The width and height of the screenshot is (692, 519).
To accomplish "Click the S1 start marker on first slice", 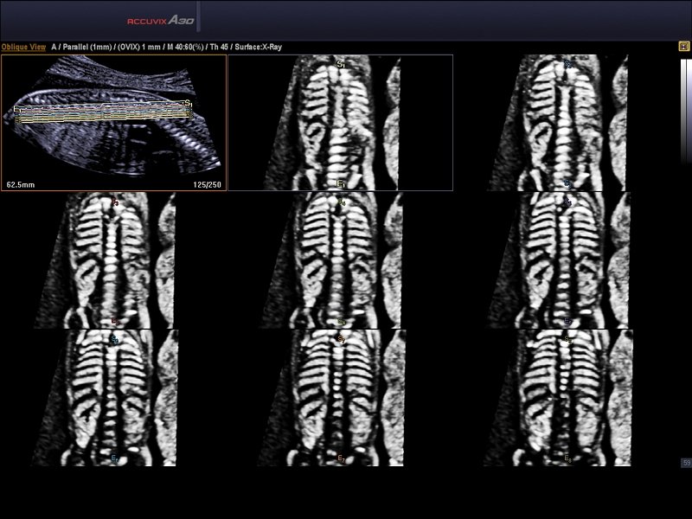I will [x=341, y=64].
